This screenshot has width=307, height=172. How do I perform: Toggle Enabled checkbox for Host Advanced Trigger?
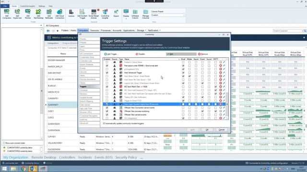[107, 73]
